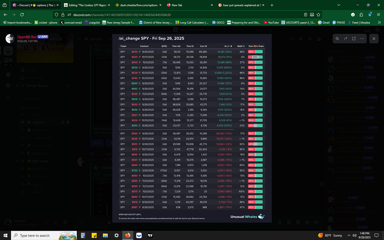Open the YouTube bookmark
The image size is (384, 240).
pyautogui.click(x=271, y=22)
